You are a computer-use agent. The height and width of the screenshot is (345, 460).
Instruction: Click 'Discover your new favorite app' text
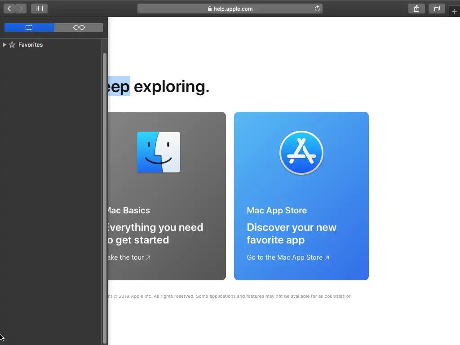(291, 234)
